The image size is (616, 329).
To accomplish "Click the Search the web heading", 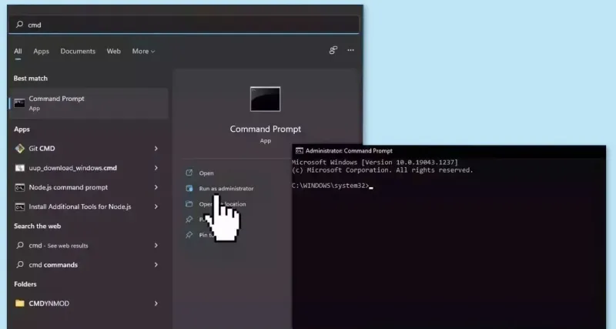I will [37, 226].
